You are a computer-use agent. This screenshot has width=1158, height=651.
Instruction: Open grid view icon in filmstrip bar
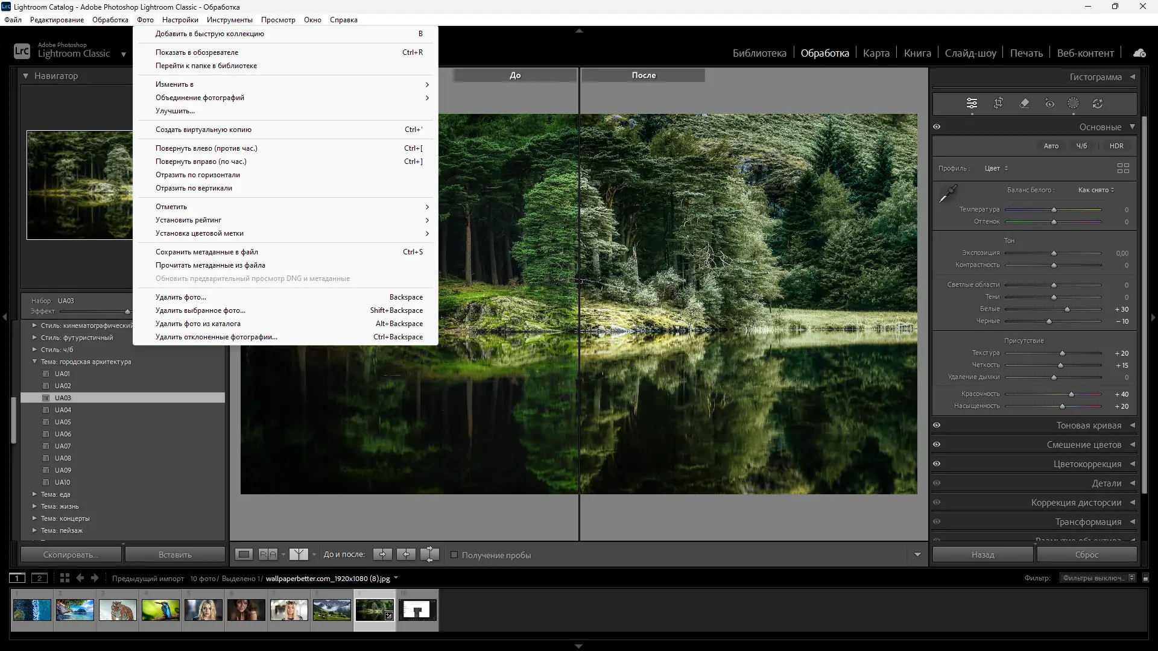click(65, 578)
